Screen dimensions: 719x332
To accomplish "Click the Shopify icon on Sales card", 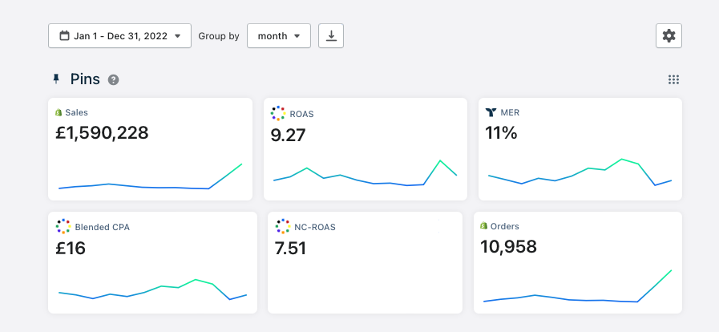I will (59, 113).
